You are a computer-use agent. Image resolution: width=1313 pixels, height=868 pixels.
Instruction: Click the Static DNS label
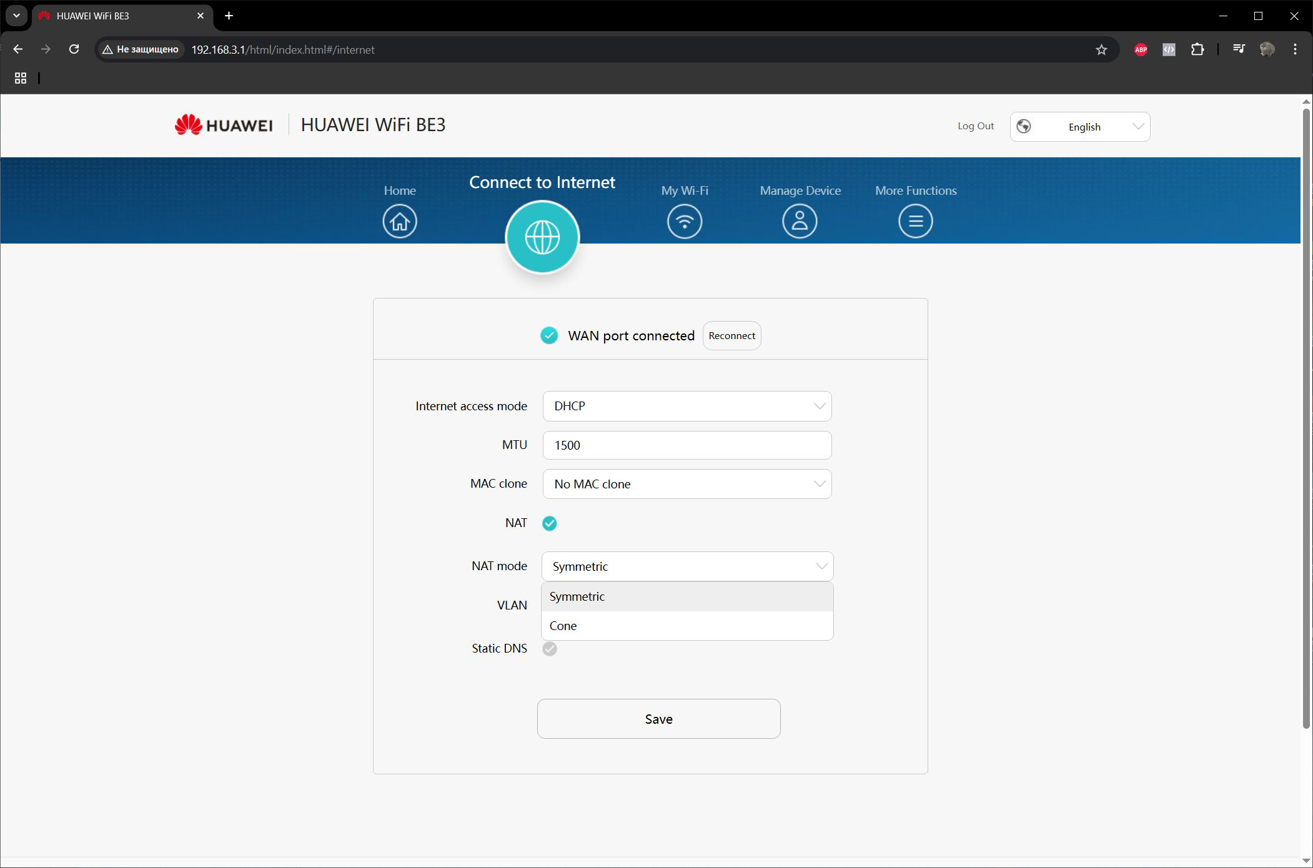point(499,649)
